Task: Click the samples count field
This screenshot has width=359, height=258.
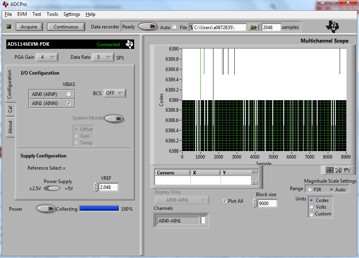Action: (271, 27)
